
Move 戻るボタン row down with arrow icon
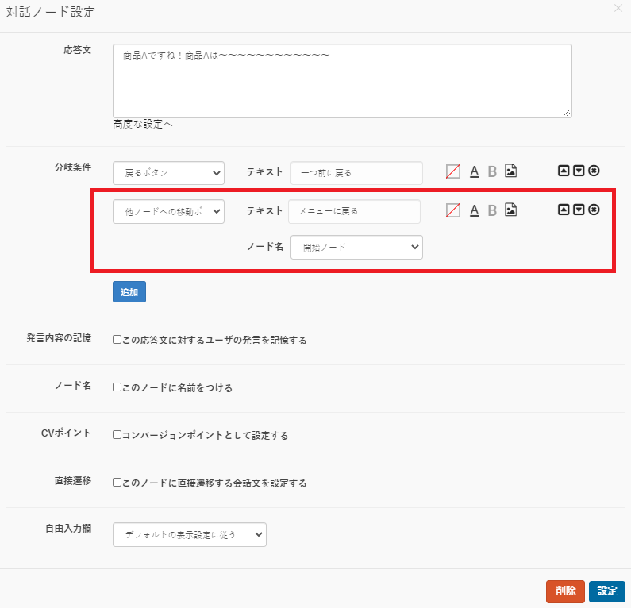click(579, 171)
